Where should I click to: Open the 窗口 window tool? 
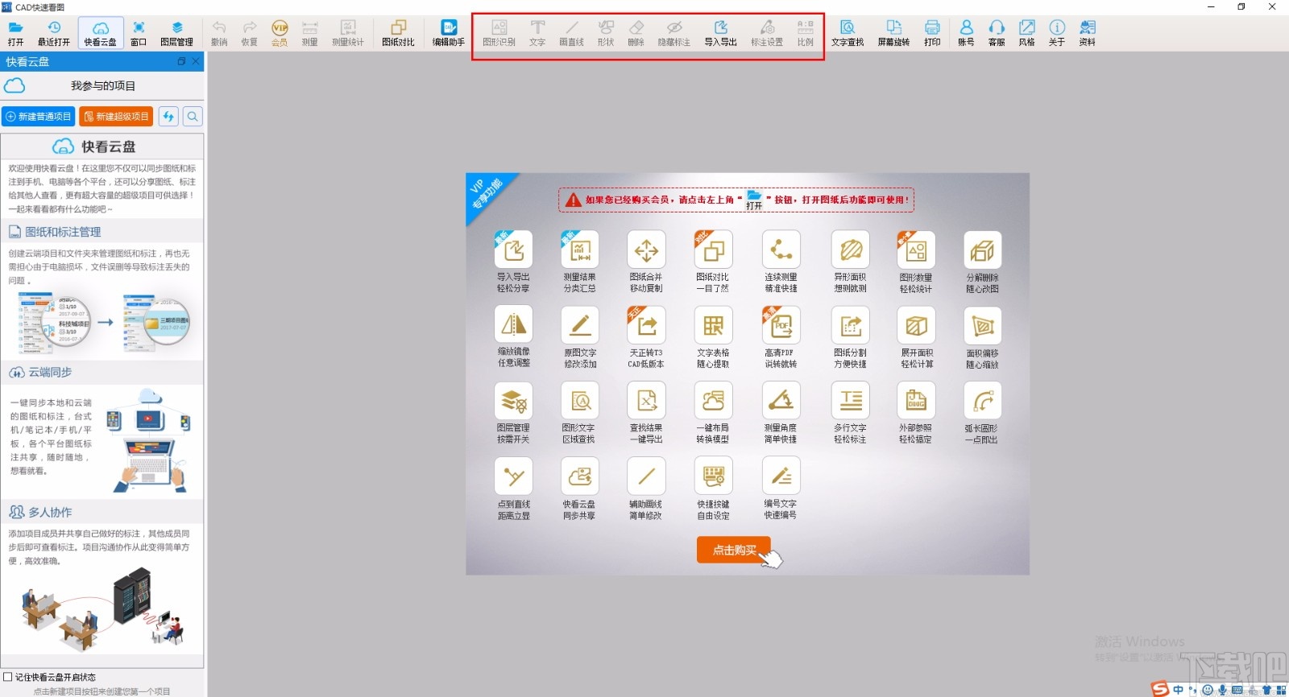pos(139,33)
